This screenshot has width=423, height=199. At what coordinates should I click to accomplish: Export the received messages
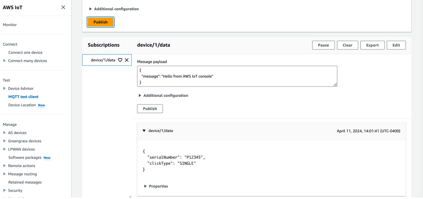372,45
